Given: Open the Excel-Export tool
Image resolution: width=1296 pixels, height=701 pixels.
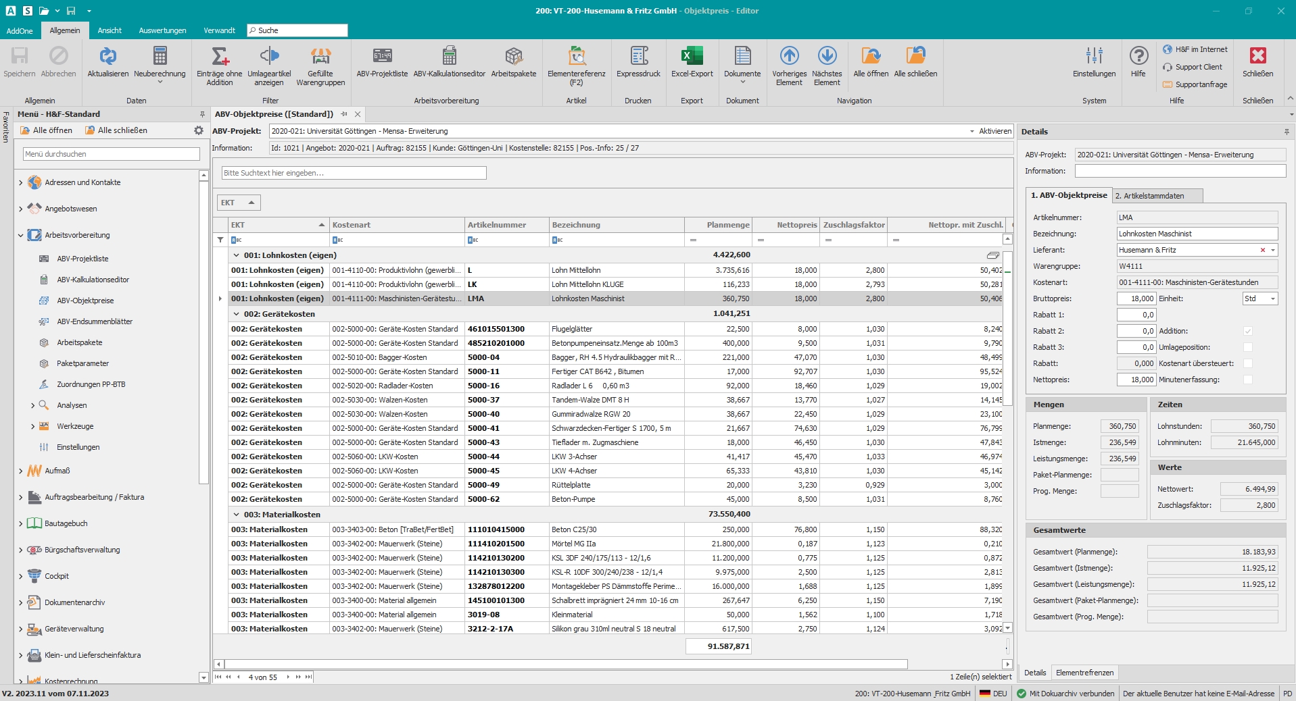Looking at the screenshot, I should (x=692, y=57).
